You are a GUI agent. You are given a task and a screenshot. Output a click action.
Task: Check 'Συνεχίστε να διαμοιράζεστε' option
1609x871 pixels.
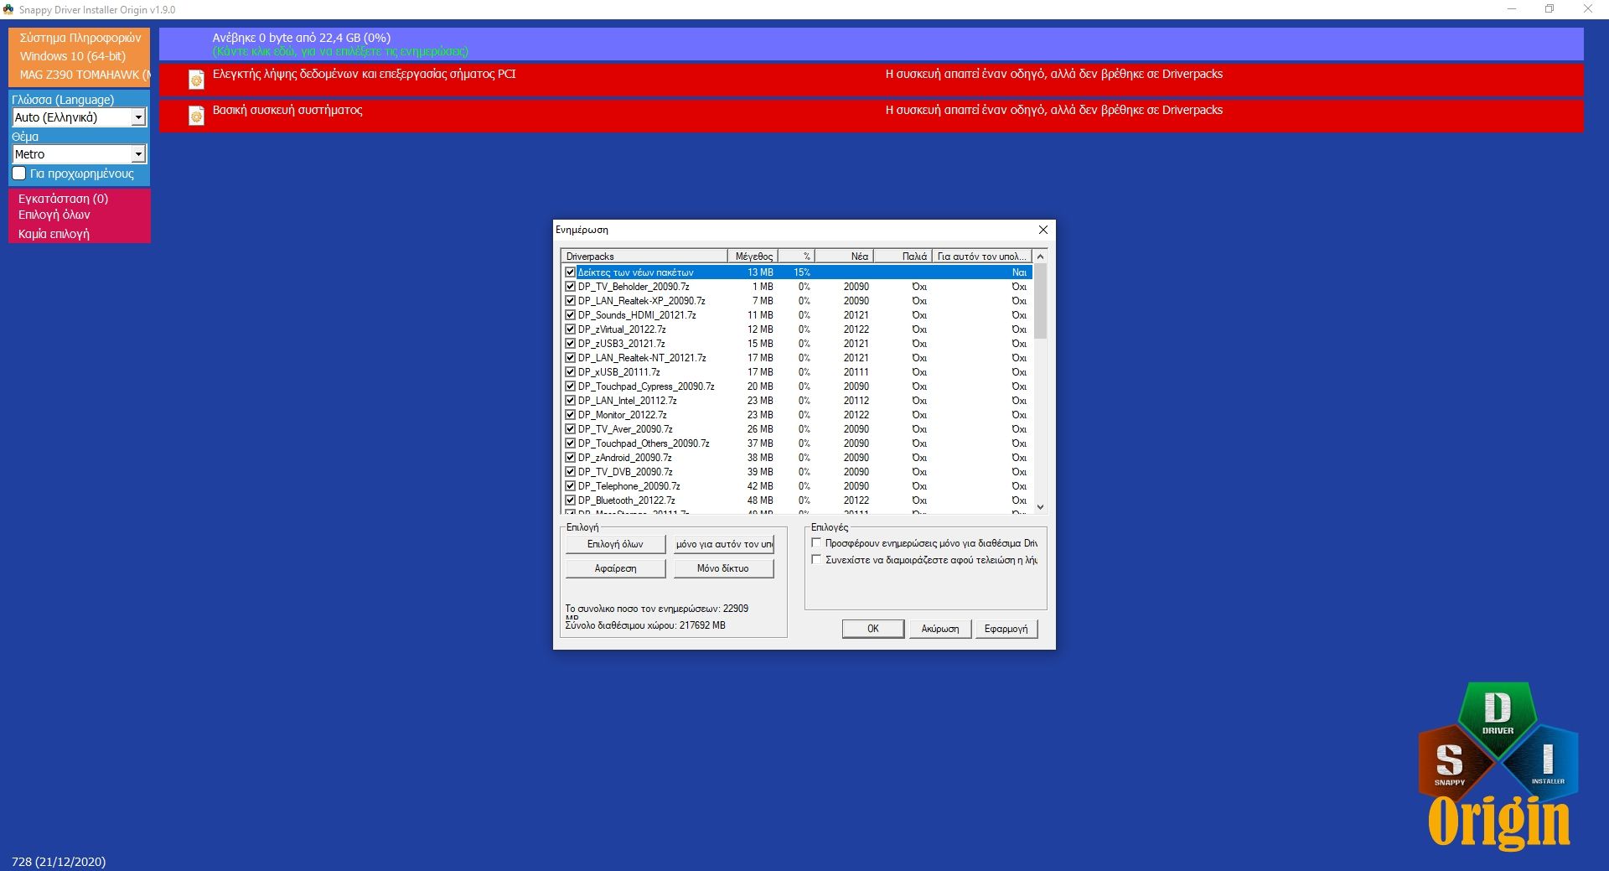[x=816, y=560]
